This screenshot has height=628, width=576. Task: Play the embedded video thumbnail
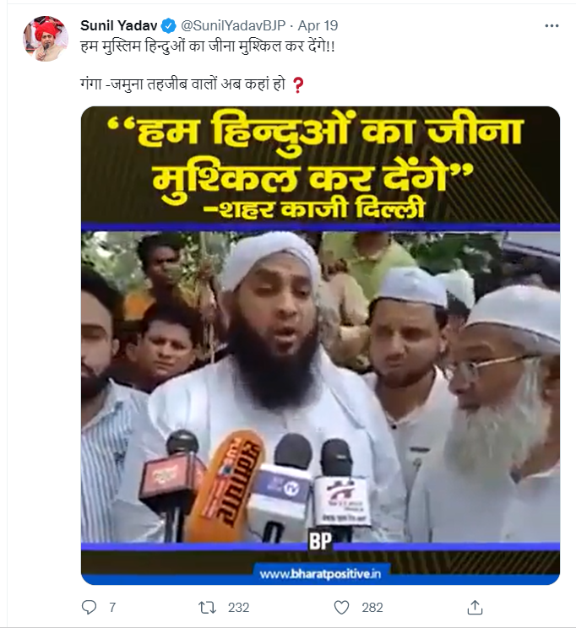tap(320, 345)
